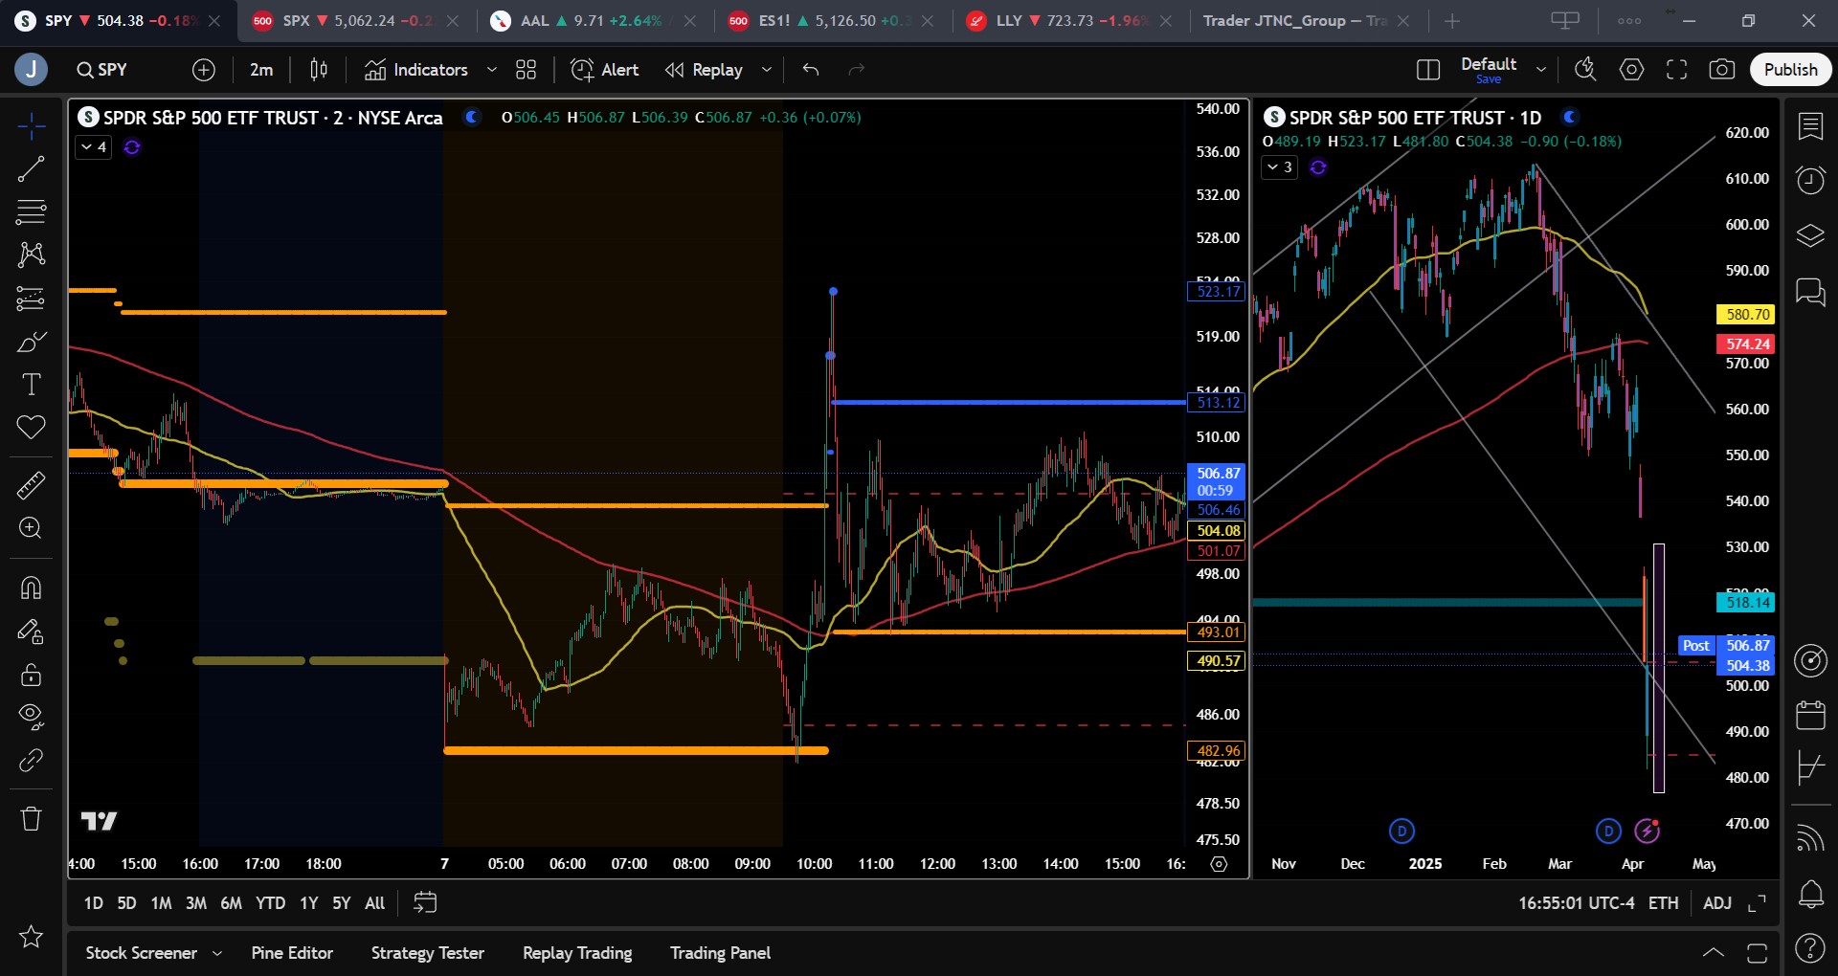Screen dimensions: 1838x976
Task: Open the Strategy Tester tab
Action: 428,953
